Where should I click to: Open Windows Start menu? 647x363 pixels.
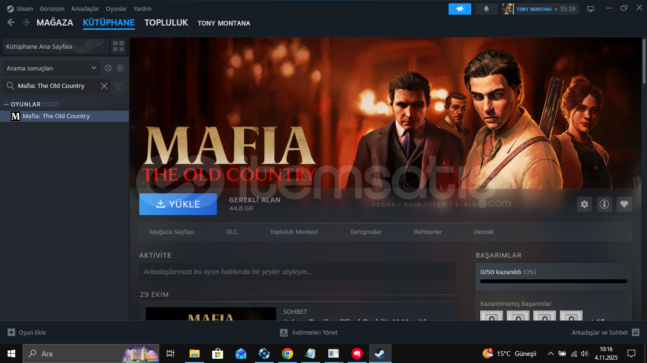(11, 354)
